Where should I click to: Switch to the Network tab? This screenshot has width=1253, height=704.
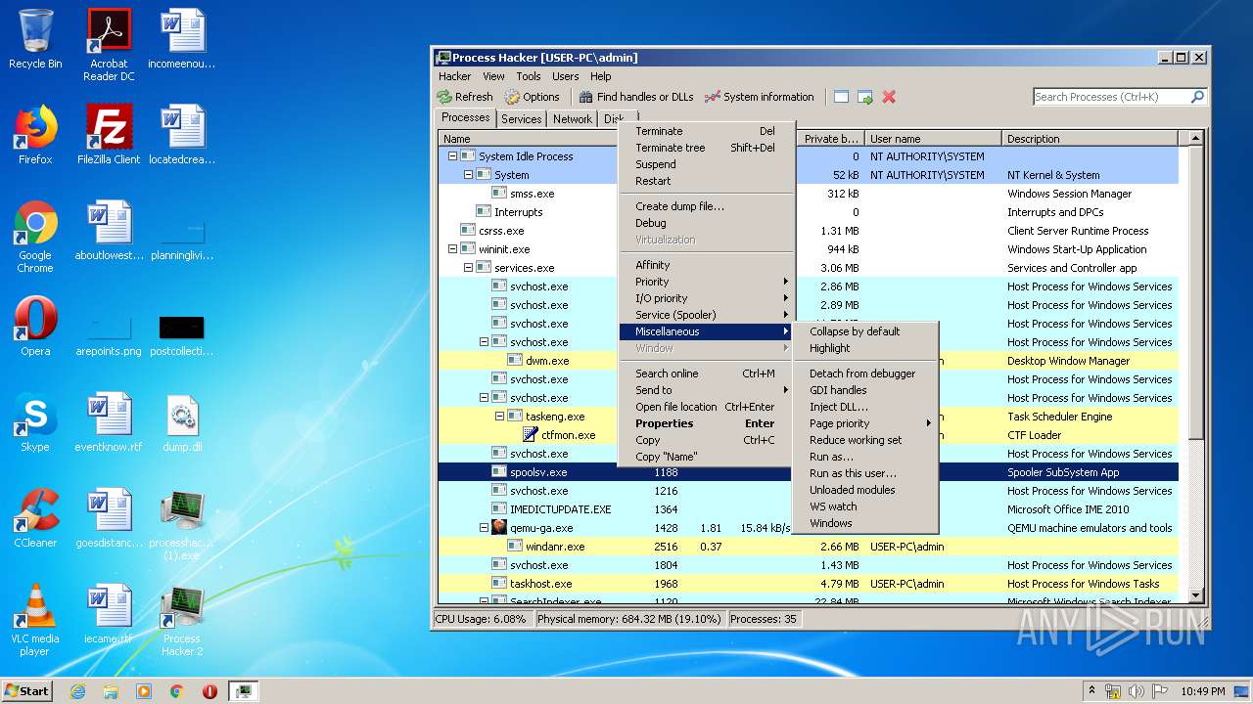point(572,119)
